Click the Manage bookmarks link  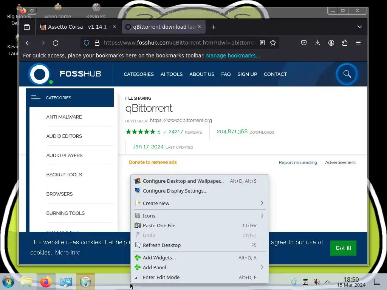(233, 56)
